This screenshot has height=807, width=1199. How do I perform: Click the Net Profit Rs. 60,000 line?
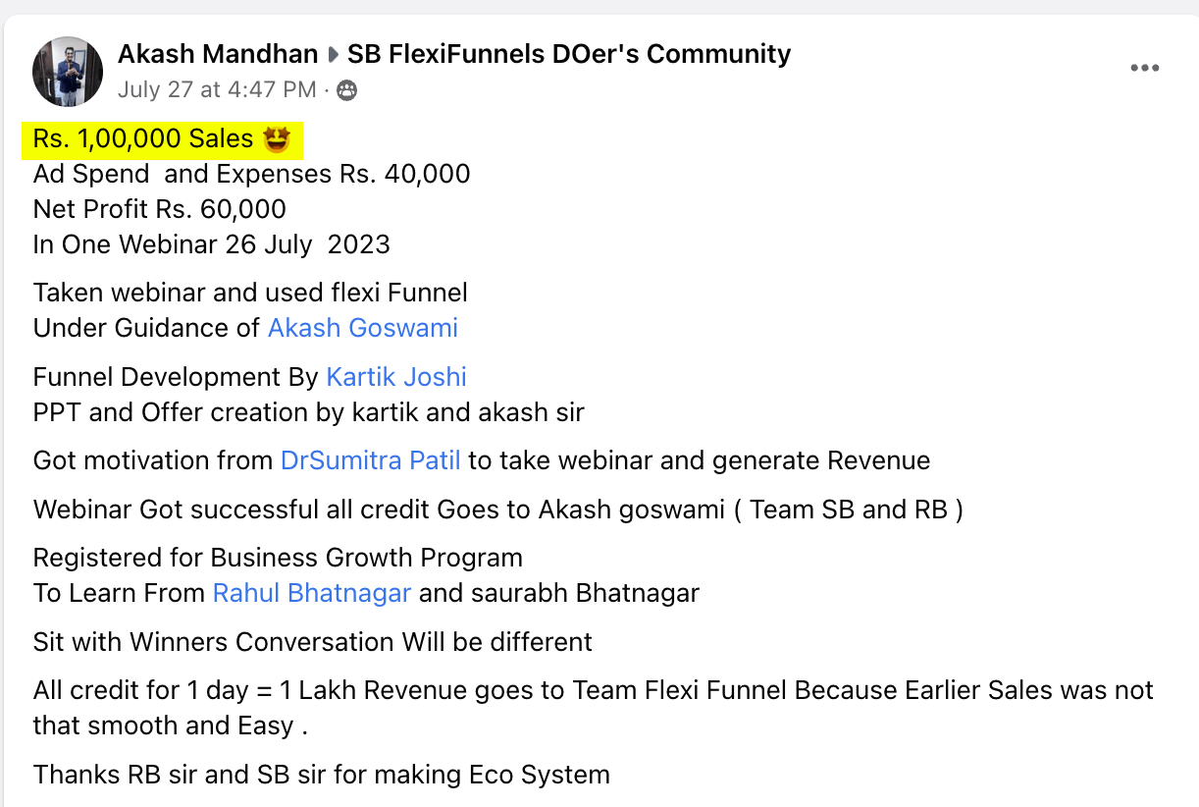pos(159,209)
